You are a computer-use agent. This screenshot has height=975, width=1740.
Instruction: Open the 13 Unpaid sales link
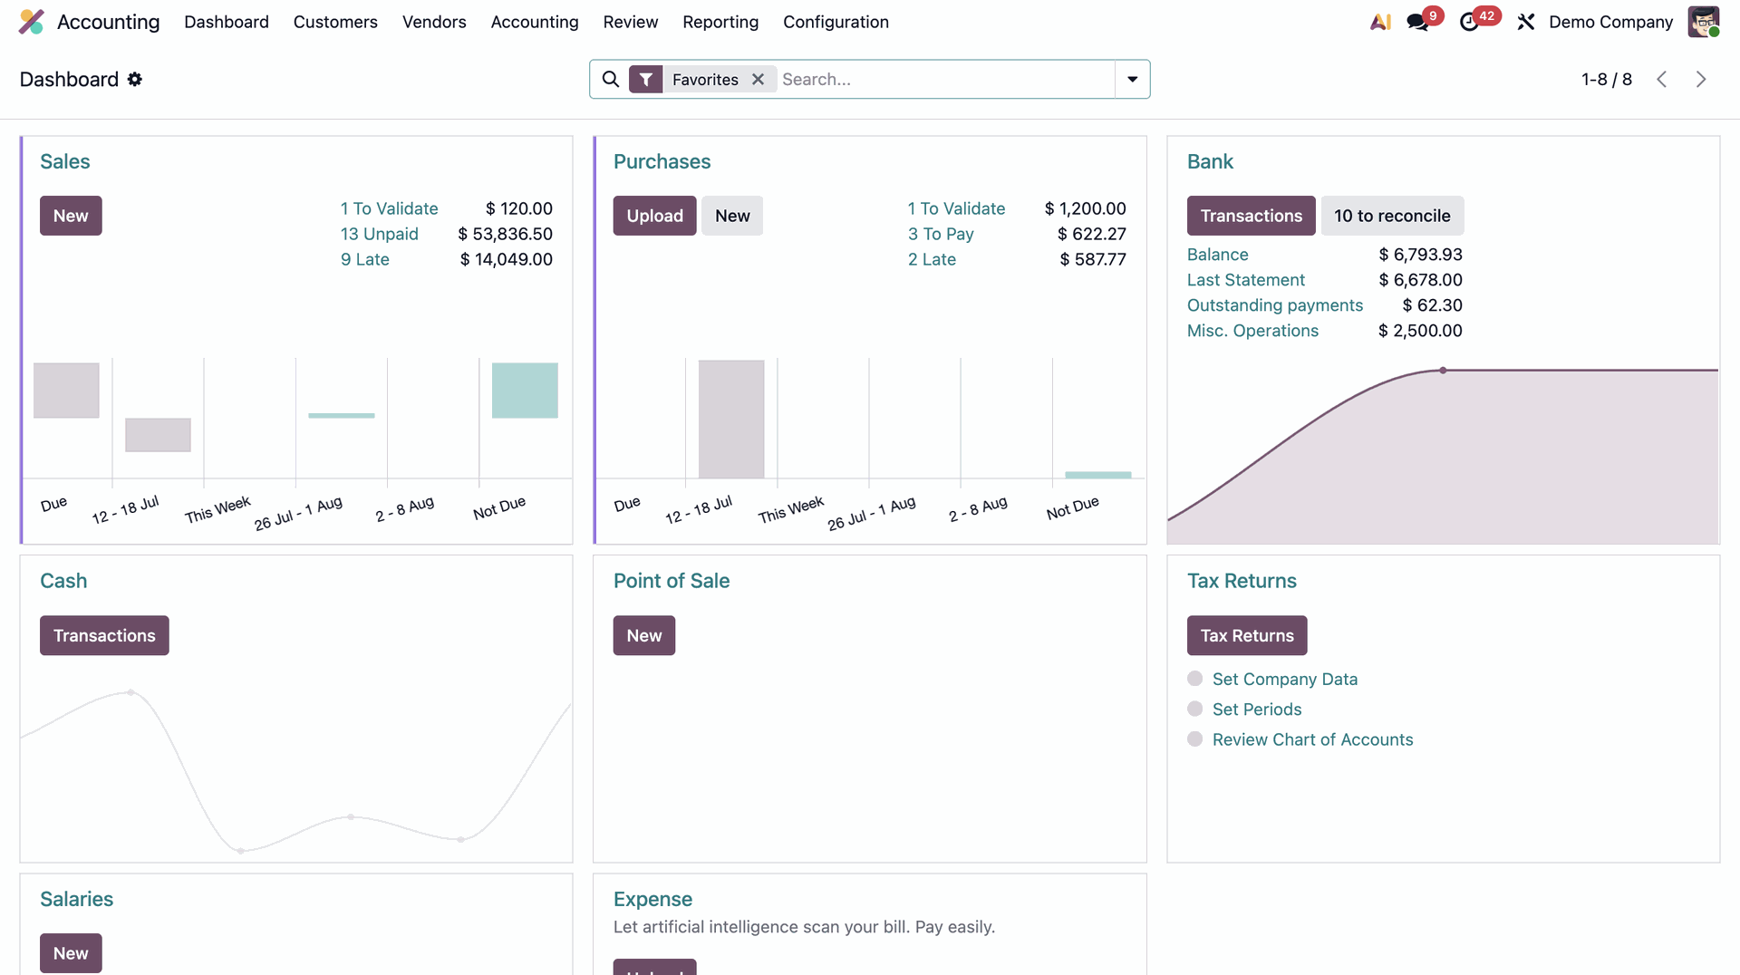(x=379, y=234)
